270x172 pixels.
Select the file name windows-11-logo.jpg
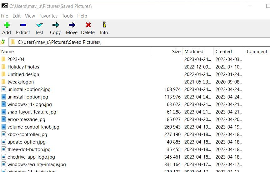click(30, 104)
